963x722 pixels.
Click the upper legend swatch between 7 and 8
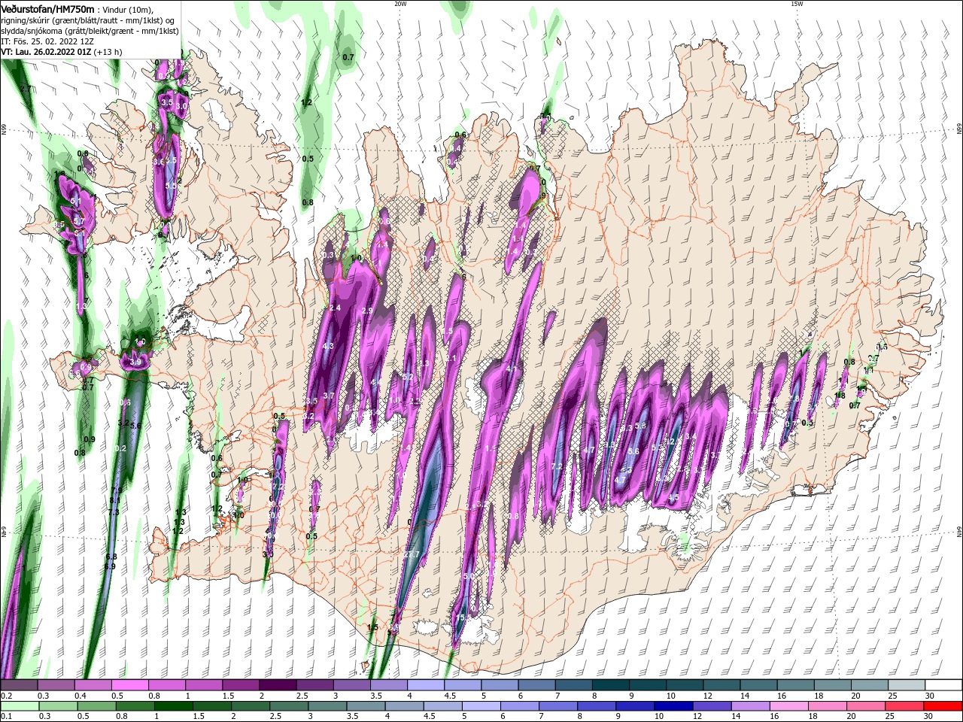[x=573, y=685]
